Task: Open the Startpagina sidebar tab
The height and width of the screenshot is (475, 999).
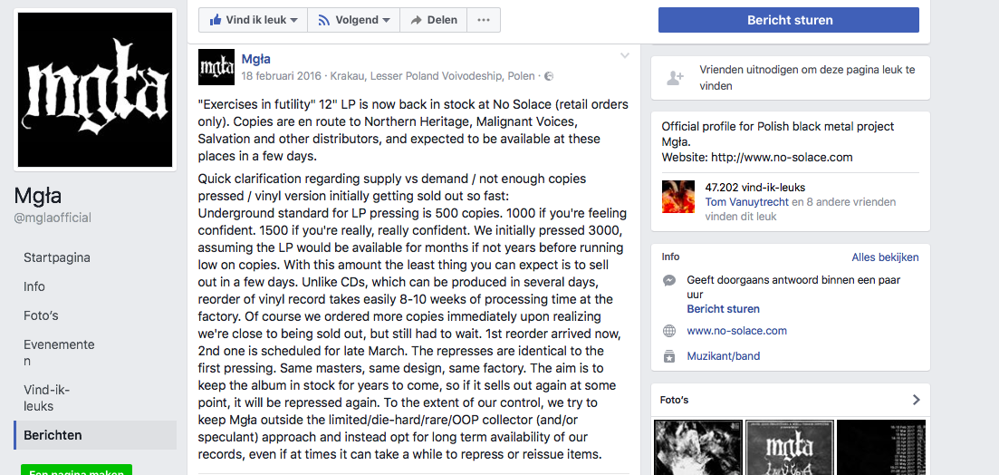Action: pyautogui.click(x=57, y=257)
